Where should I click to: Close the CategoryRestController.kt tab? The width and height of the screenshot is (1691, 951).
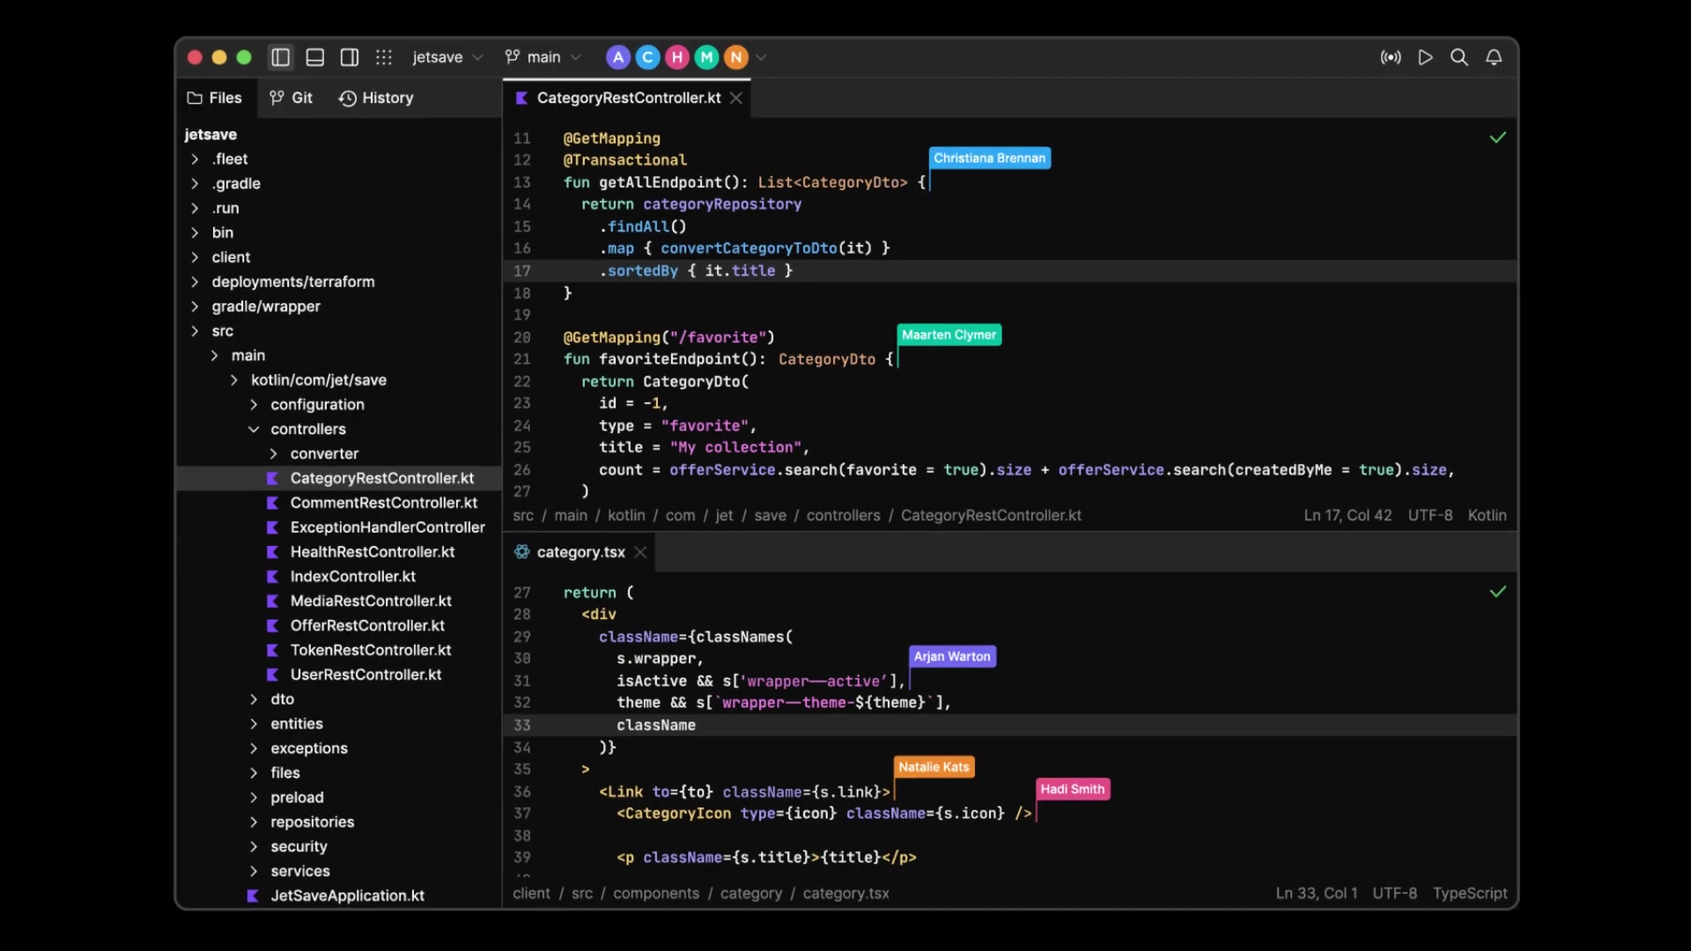click(736, 98)
